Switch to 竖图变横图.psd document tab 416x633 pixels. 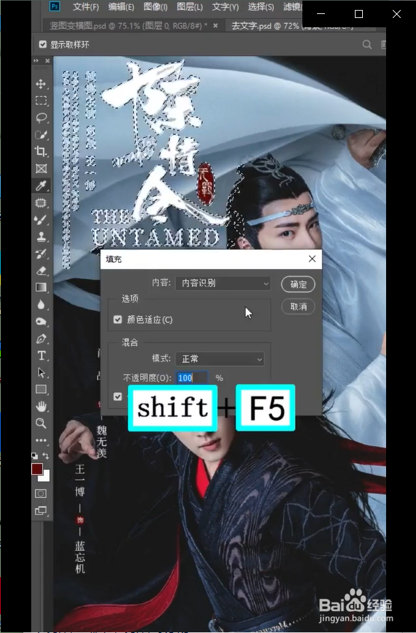pyautogui.click(x=129, y=26)
